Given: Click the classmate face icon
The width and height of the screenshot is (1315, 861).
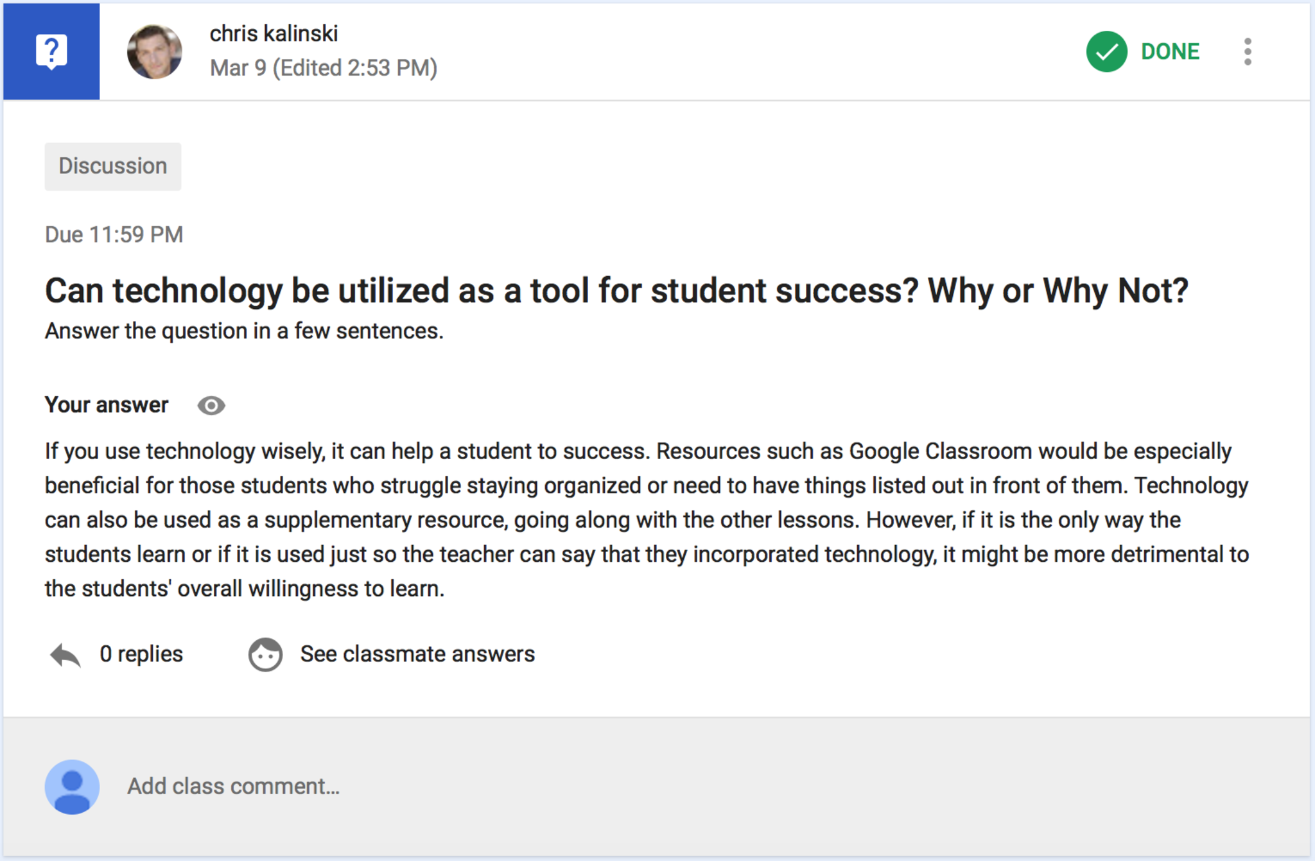Looking at the screenshot, I should 265,655.
